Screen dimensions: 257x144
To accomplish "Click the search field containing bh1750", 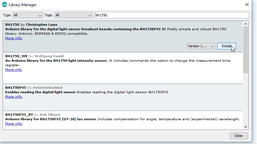I will click(x=172, y=15).
